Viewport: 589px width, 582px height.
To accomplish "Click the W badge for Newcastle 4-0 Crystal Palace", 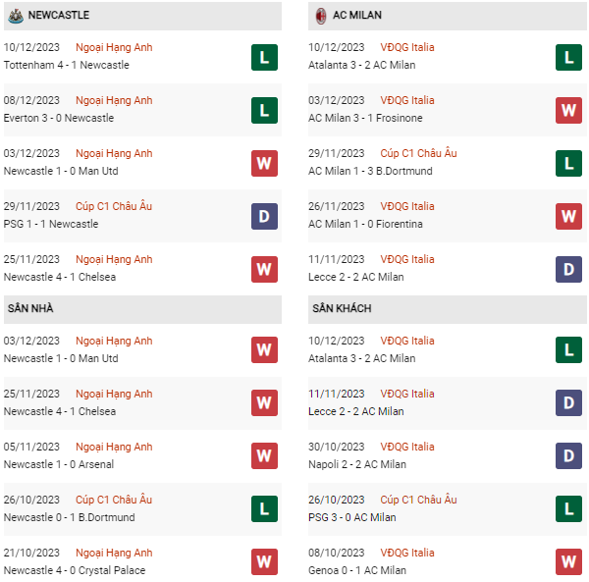I will pyautogui.click(x=264, y=562).
